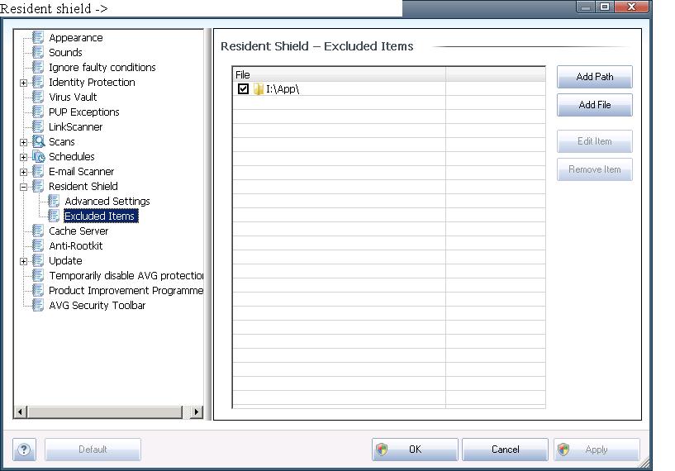Click the Schedules clock icon

38,156
